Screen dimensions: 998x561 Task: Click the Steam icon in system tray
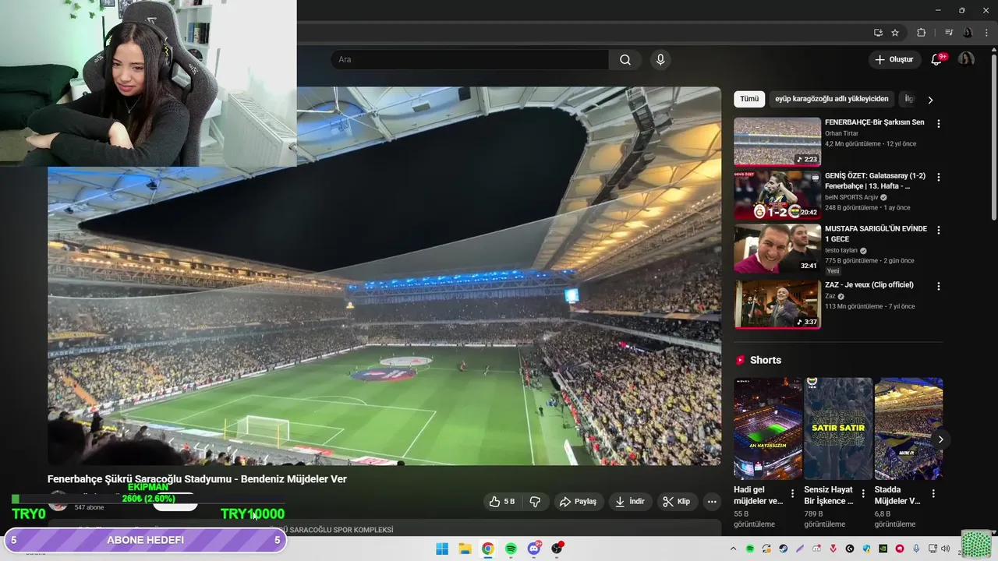click(783, 549)
